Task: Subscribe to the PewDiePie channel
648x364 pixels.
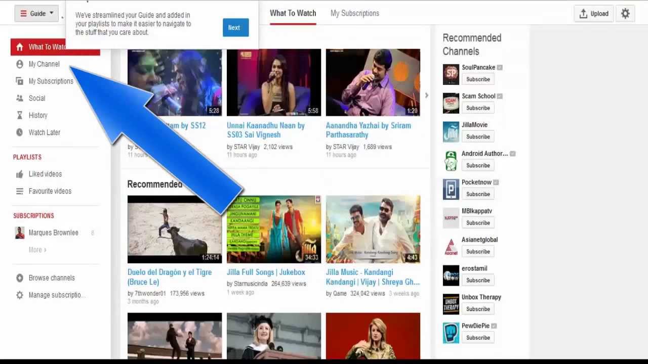Action: click(x=478, y=338)
